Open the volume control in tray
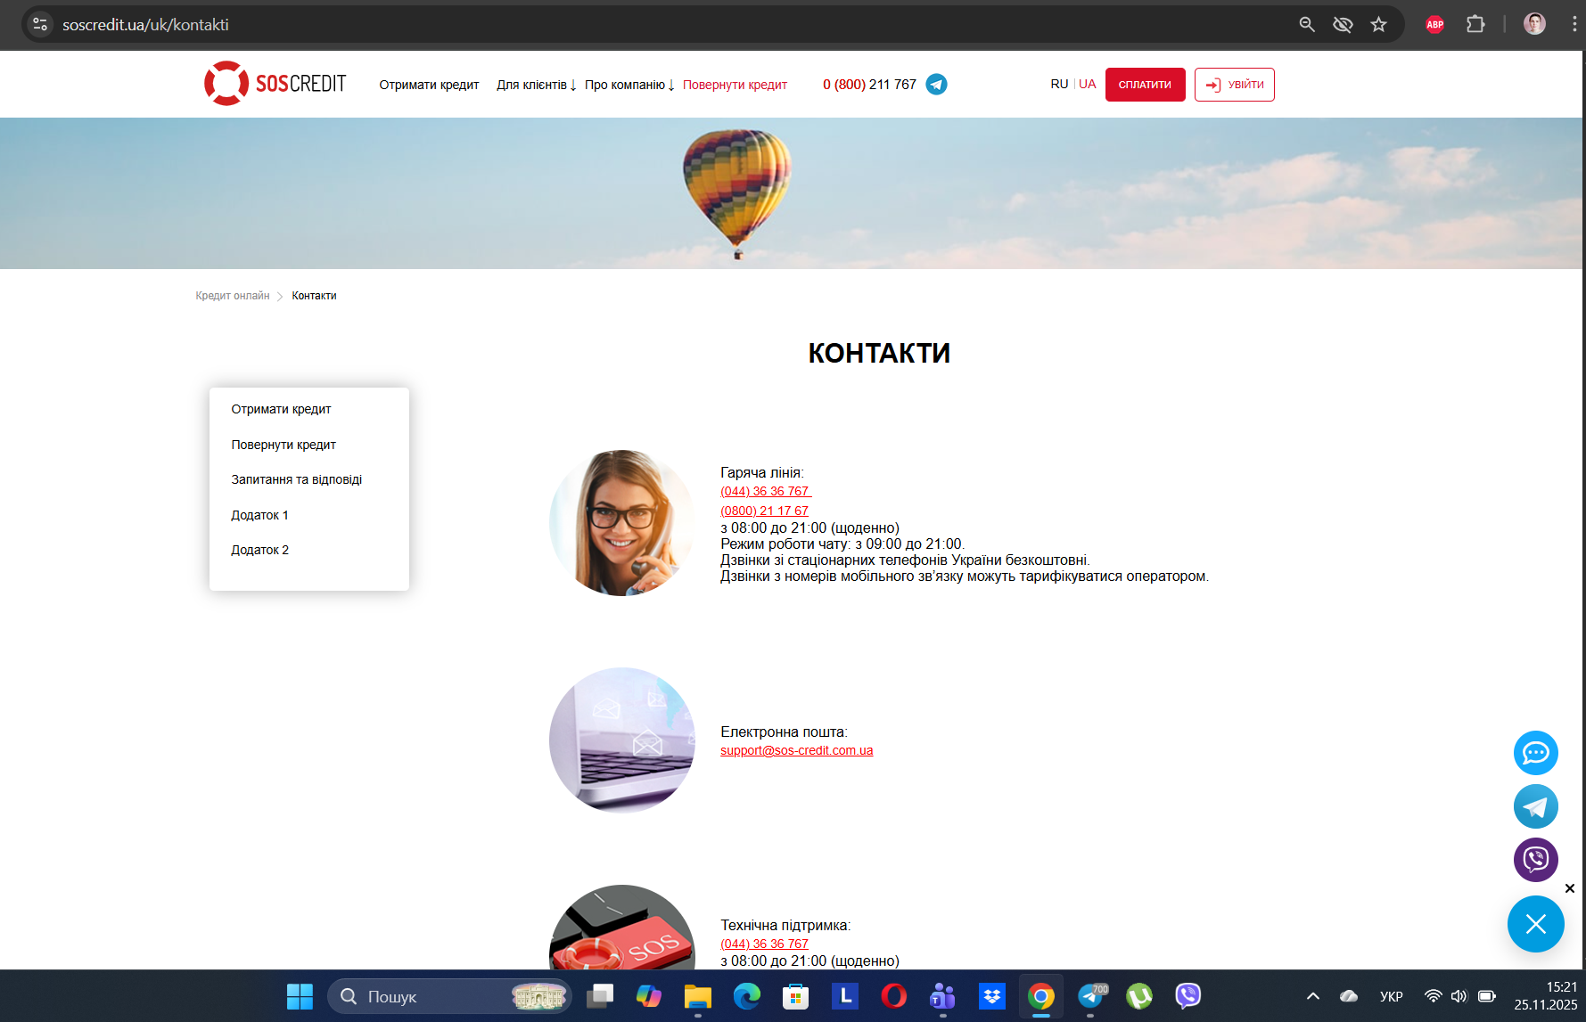Viewport: 1586px width, 1022px height. tap(1459, 996)
